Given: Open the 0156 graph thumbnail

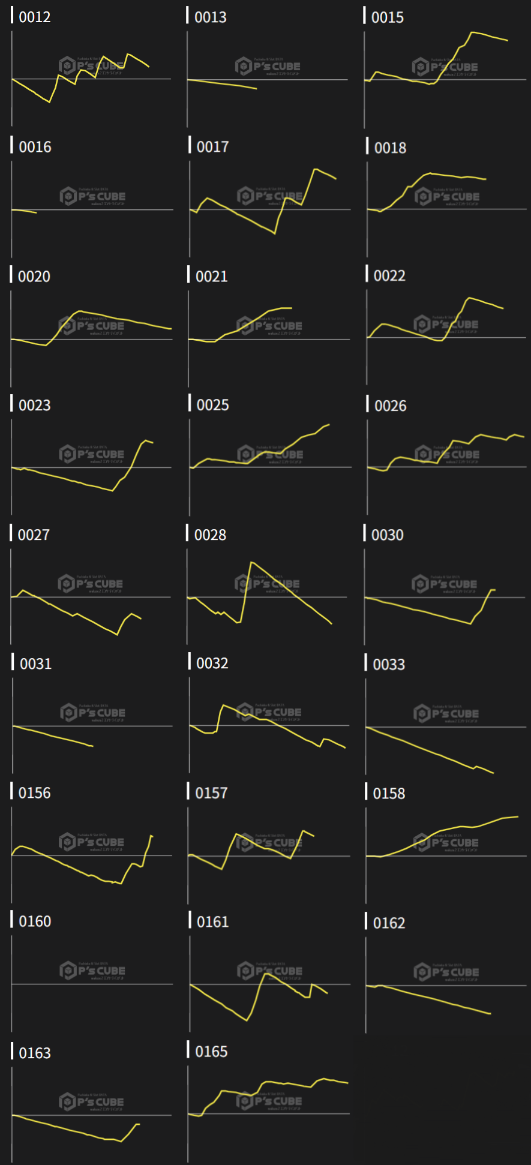Looking at the screenshot, I should 91,854.
